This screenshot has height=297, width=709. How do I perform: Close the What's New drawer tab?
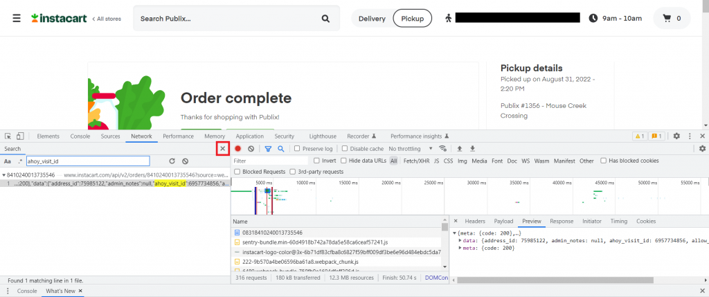click(x=80, y=291)
